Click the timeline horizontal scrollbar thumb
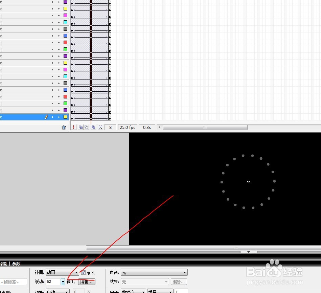 click(205, 127)
